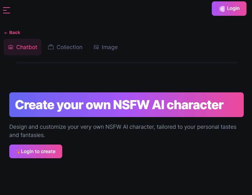Click the 'Create your own NSFW AI character' banner

126,105
